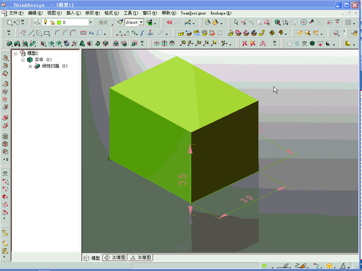The width and height of the screenshot is (362, 271).
Task: Click the single red X delete icon
Action: [245, 43]
